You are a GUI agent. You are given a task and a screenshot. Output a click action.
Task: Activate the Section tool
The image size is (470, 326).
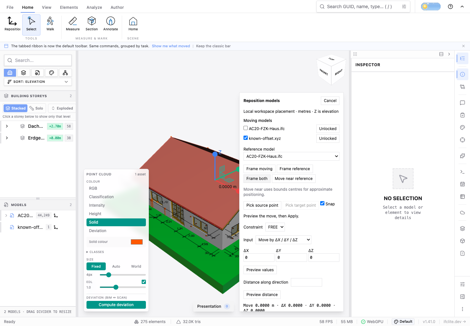[x=92, y=24]
